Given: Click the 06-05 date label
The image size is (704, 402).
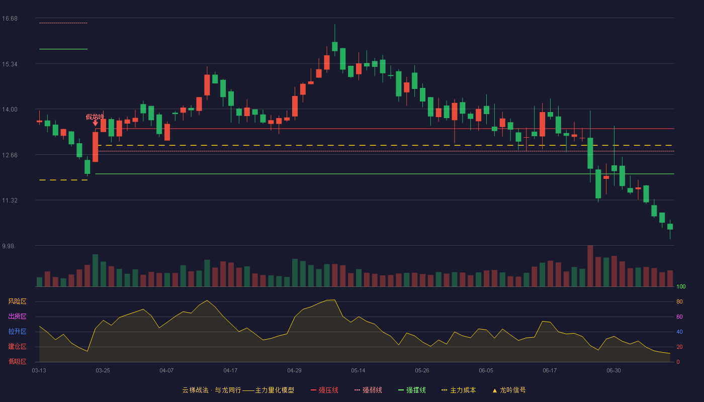Looking at the screenshot, I should coord(486,370).
